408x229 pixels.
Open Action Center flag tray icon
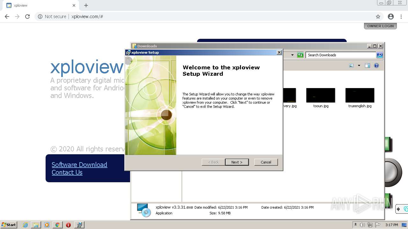coord(378,225)
